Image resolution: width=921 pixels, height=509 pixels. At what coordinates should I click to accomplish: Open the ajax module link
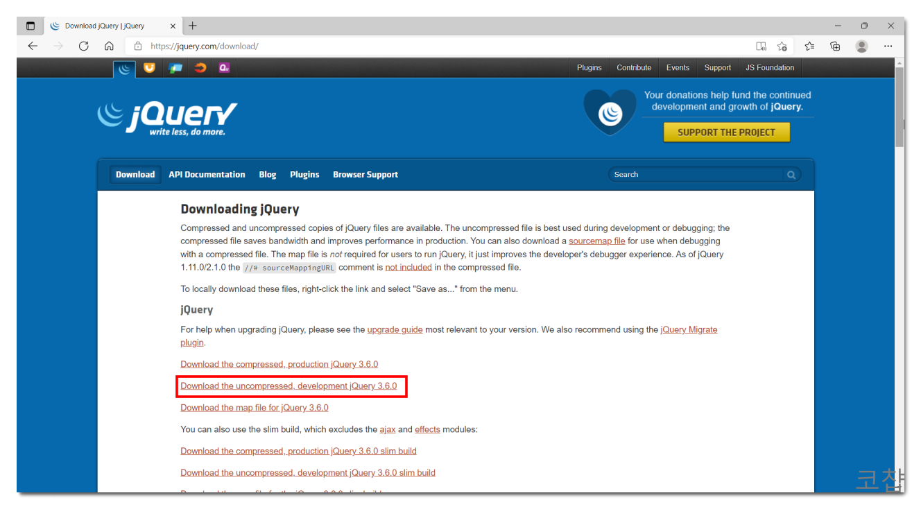(x=388, y=430)
